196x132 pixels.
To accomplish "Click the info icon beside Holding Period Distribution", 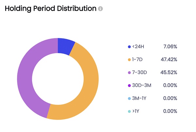I will coord(101,9).
